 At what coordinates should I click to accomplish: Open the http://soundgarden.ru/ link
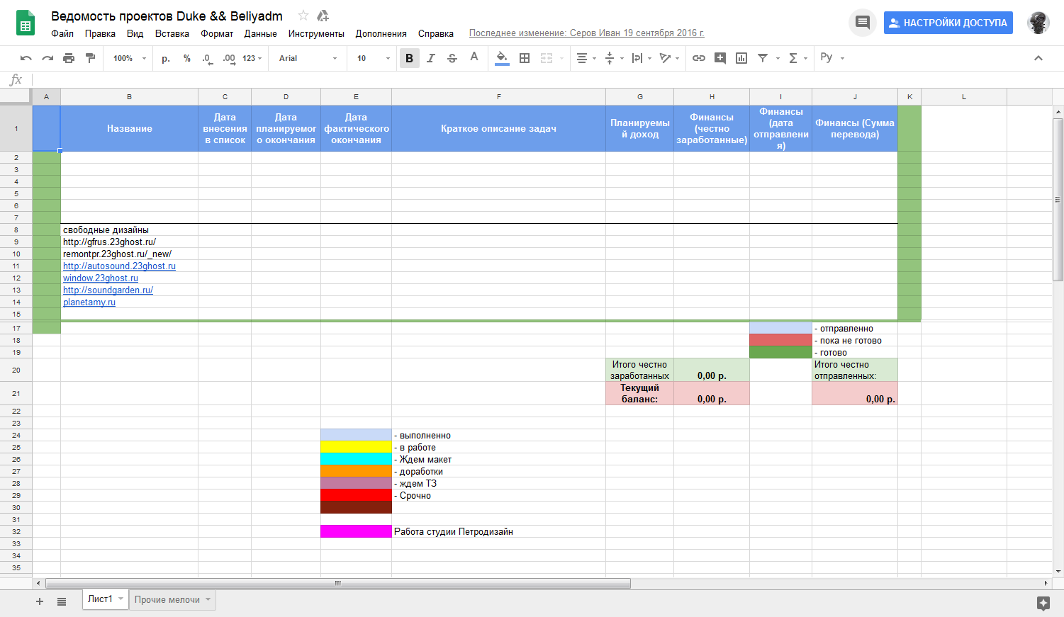[x=108, y=290]
